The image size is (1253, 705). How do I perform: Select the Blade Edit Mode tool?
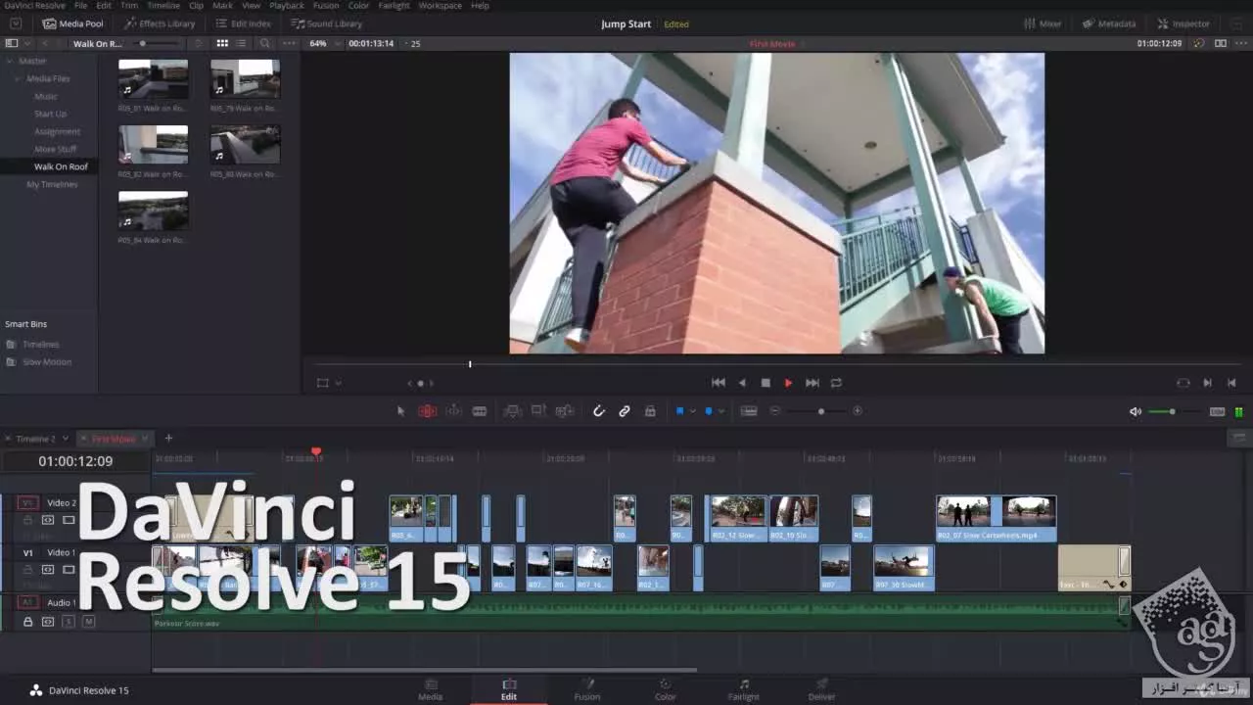coord(480,411)
